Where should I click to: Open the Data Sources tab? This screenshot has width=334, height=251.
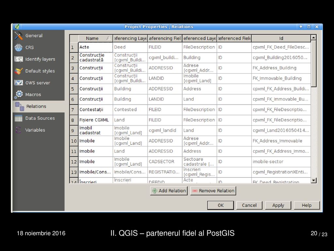[39, 118]
